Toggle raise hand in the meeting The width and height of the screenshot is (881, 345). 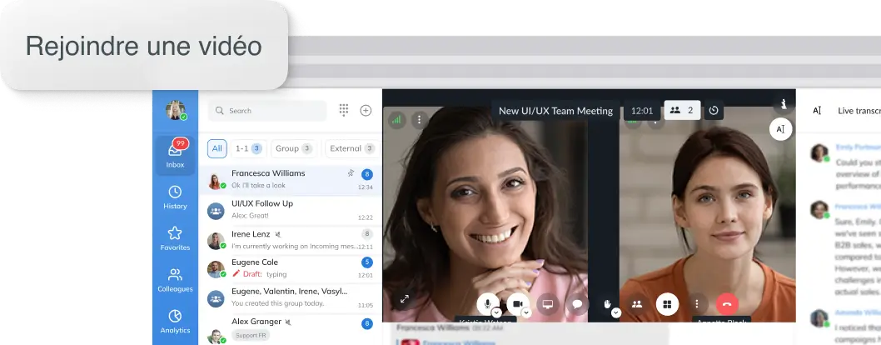tap(608, 304)
